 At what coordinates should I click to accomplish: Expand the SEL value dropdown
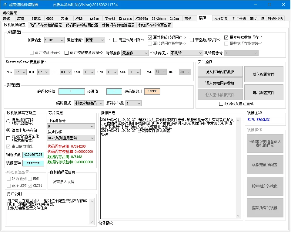[x=134, y=72]
